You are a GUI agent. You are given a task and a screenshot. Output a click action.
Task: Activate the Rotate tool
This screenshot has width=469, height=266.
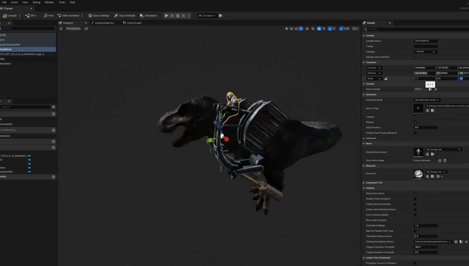tap(296, 29)
